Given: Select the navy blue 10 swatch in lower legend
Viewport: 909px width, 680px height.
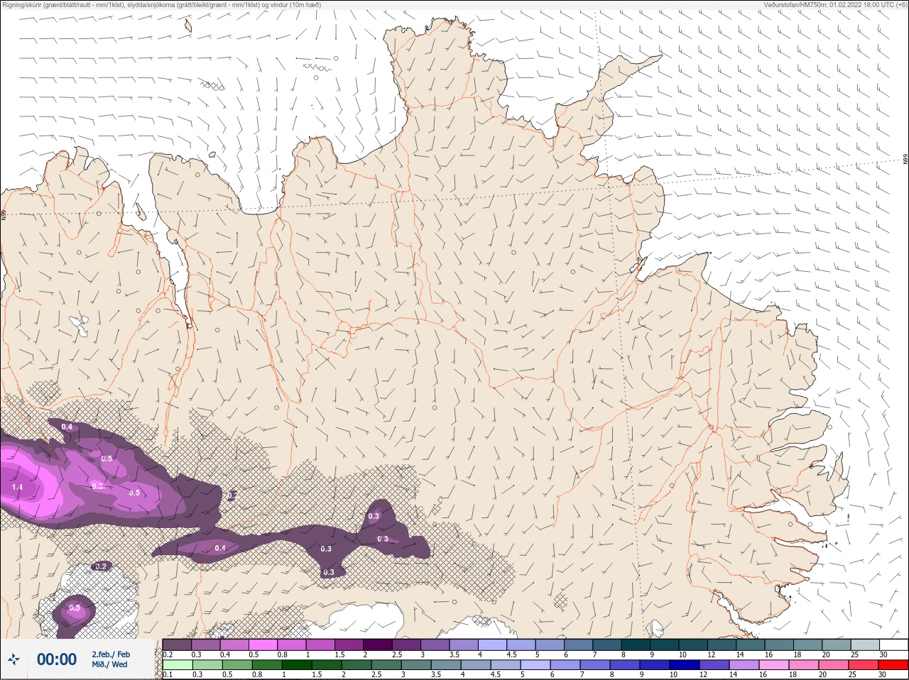Looking at the screenshot, I should [684, 665].
